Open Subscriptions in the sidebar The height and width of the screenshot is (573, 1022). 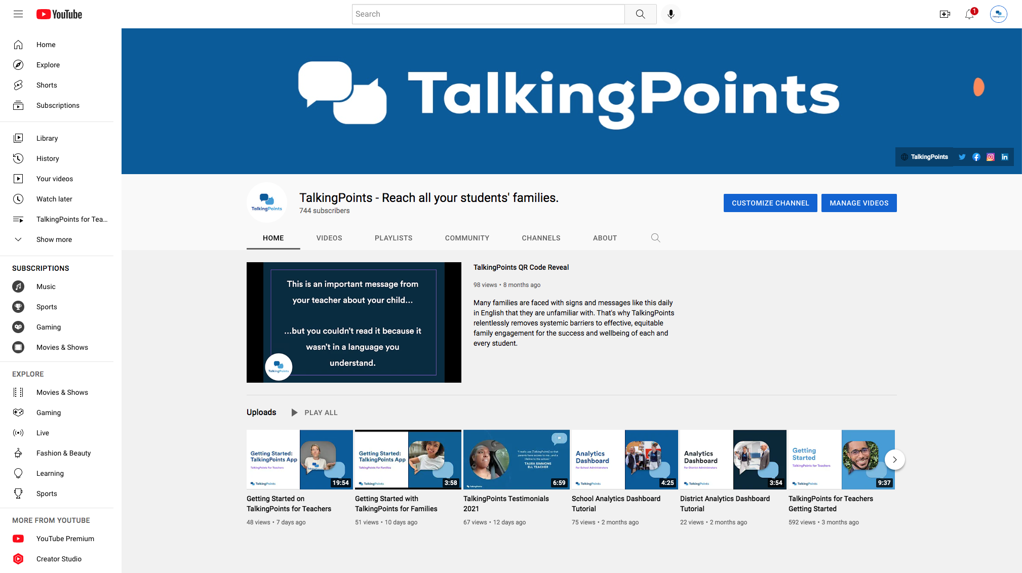[57, 105]
